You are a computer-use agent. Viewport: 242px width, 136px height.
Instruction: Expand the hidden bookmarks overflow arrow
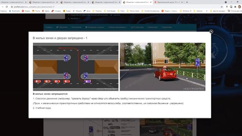click(x=207, y=11)
